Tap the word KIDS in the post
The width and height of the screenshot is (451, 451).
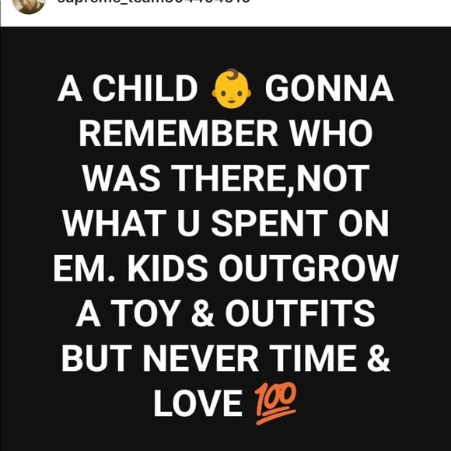point(168,267)
